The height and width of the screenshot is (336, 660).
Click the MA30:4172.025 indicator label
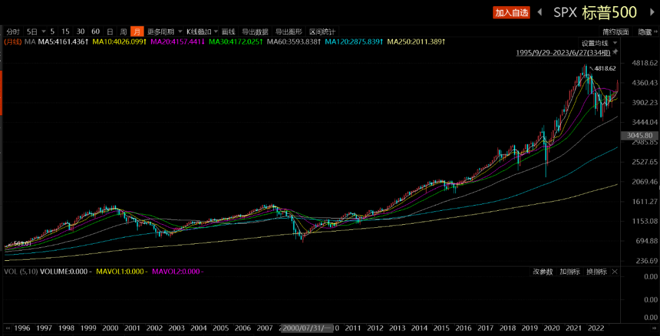(x=236, y=42)
